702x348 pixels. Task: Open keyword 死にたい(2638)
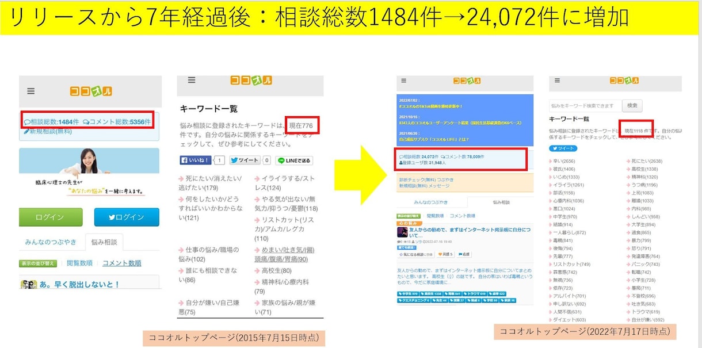[x=644, y=161]
